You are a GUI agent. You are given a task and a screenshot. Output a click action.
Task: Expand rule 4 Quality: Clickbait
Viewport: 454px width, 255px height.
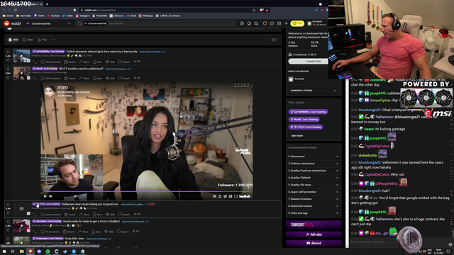click(x=314, y=178)
